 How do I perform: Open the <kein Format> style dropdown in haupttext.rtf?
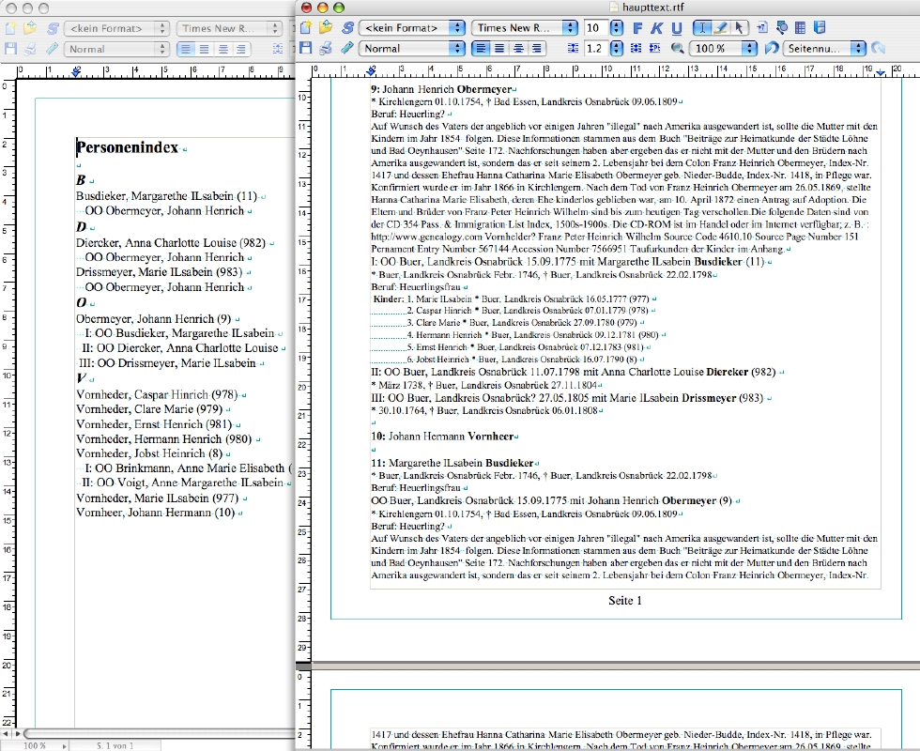coord(412,28)
